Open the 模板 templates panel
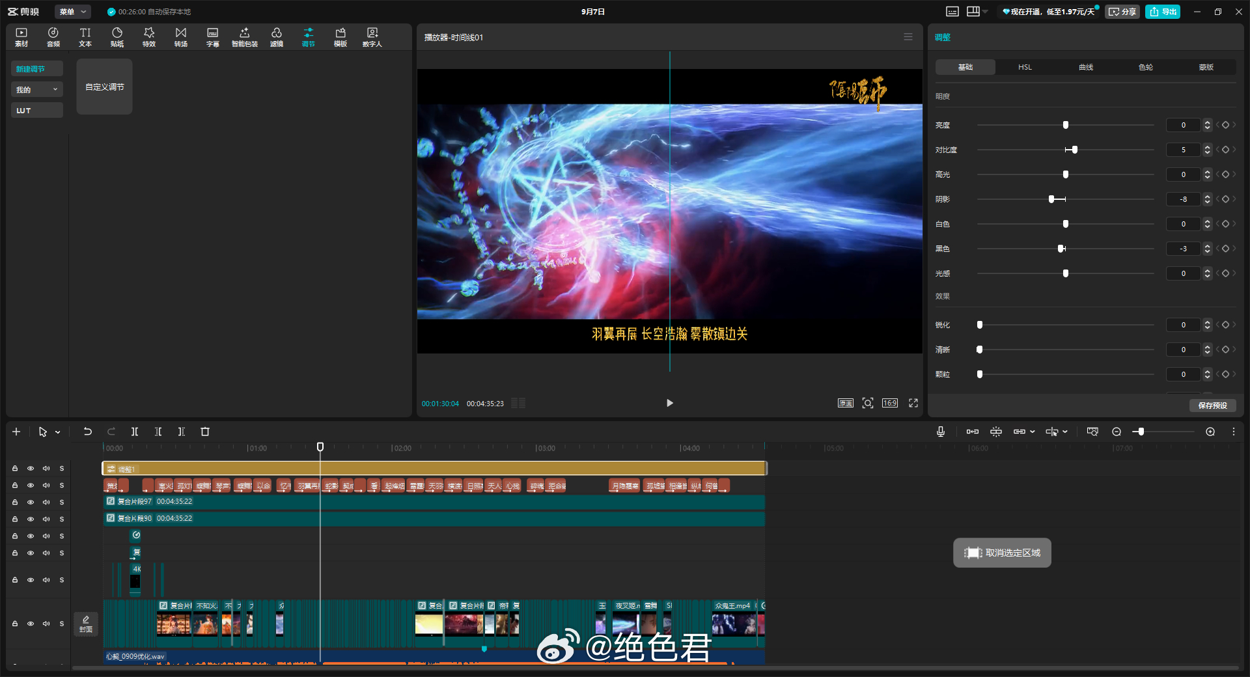 click(x=340, y=37)
